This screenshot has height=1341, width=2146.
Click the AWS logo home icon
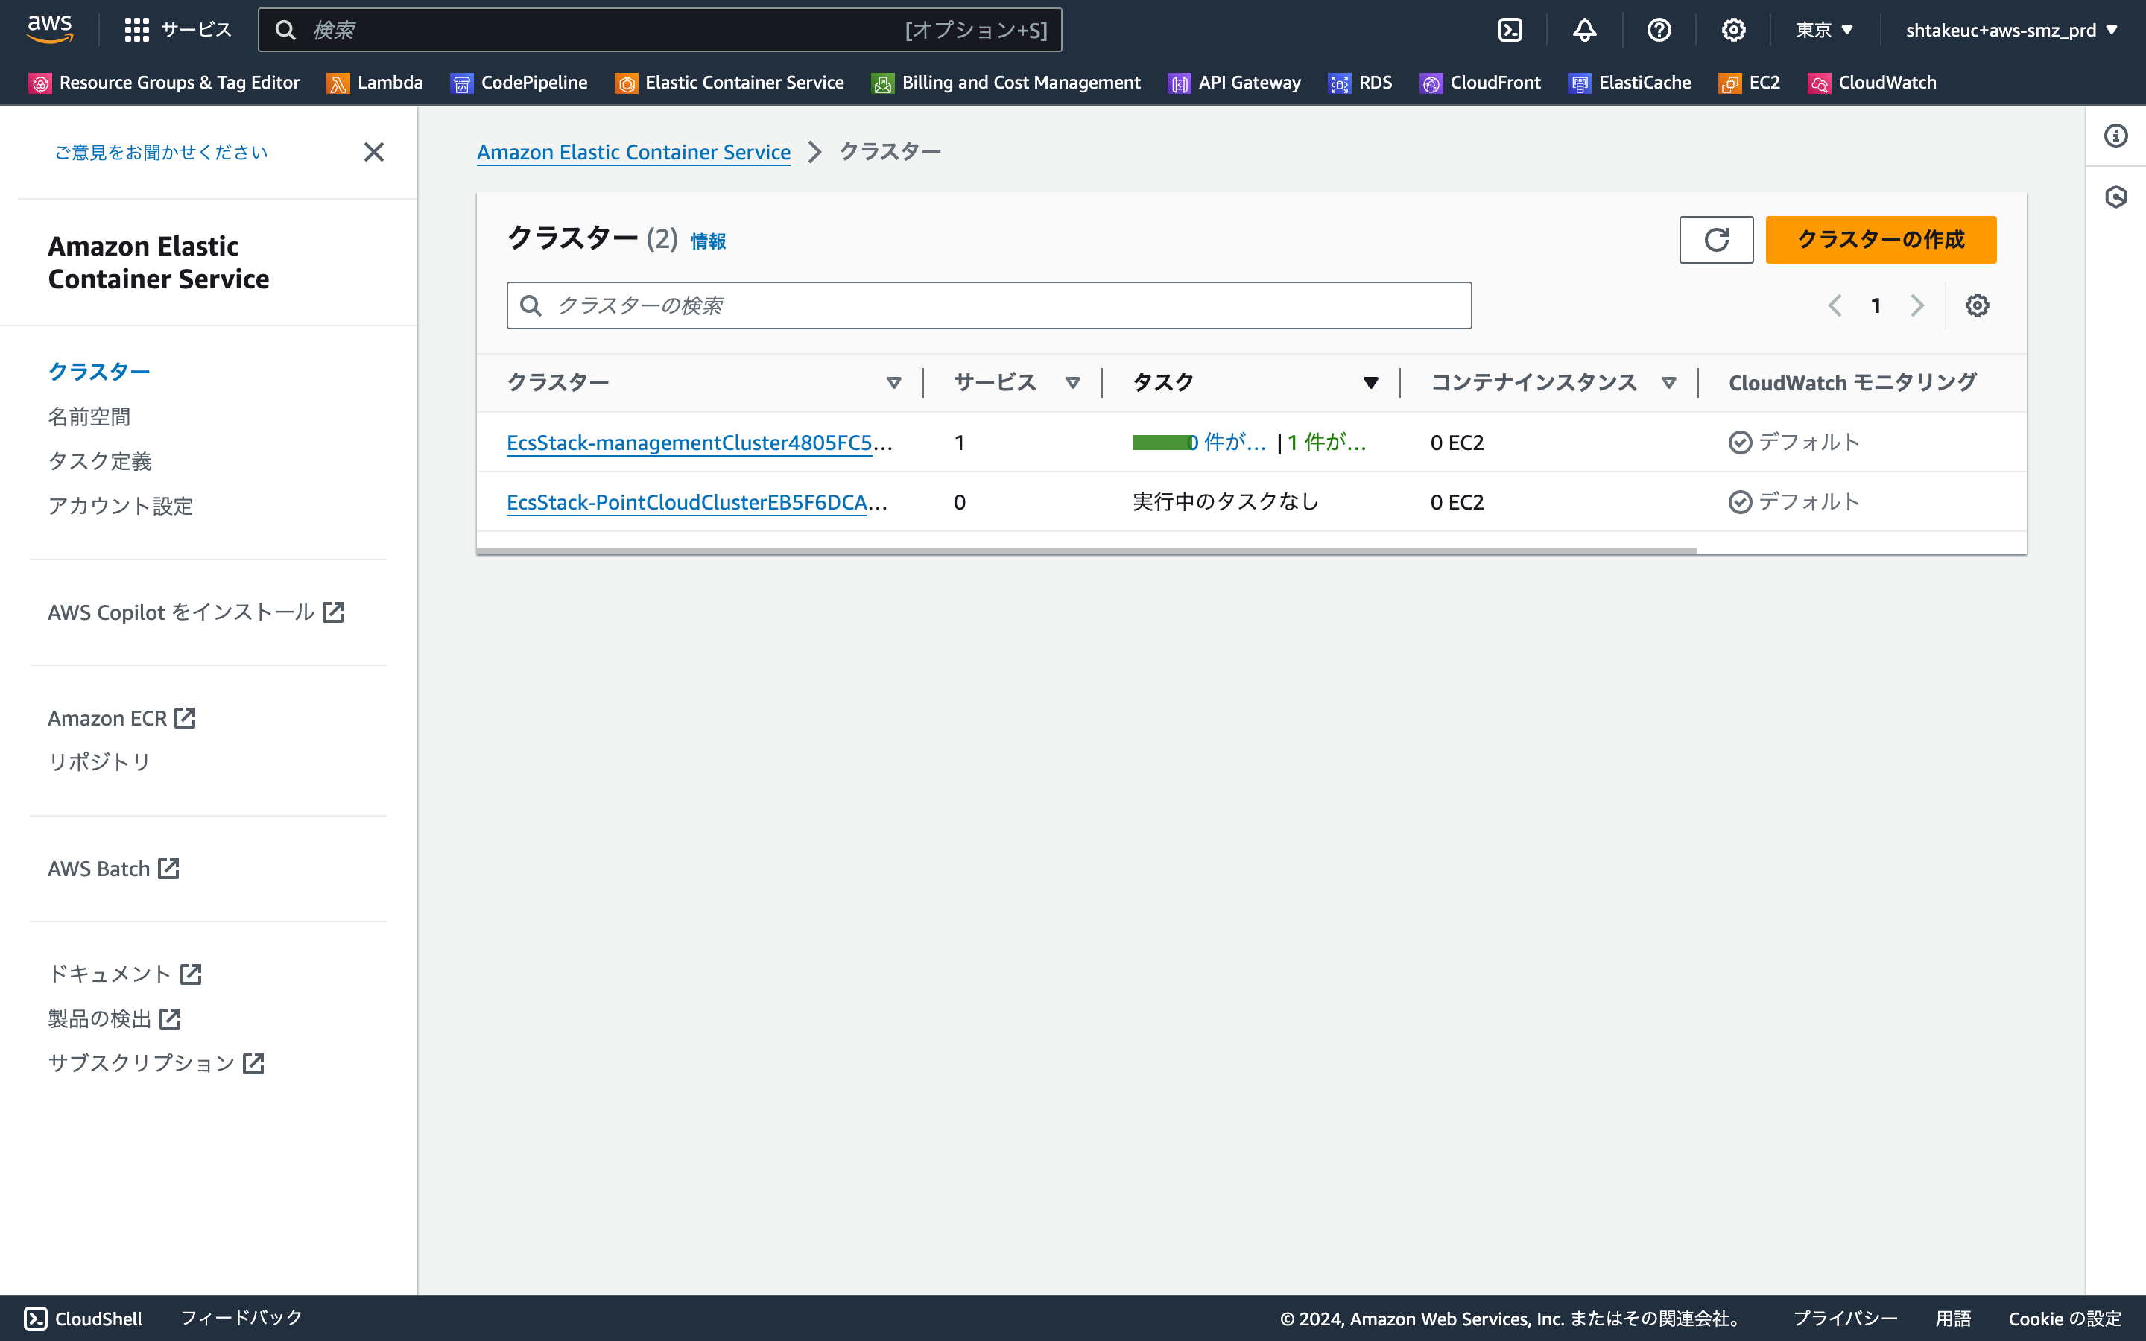(50, 28)
